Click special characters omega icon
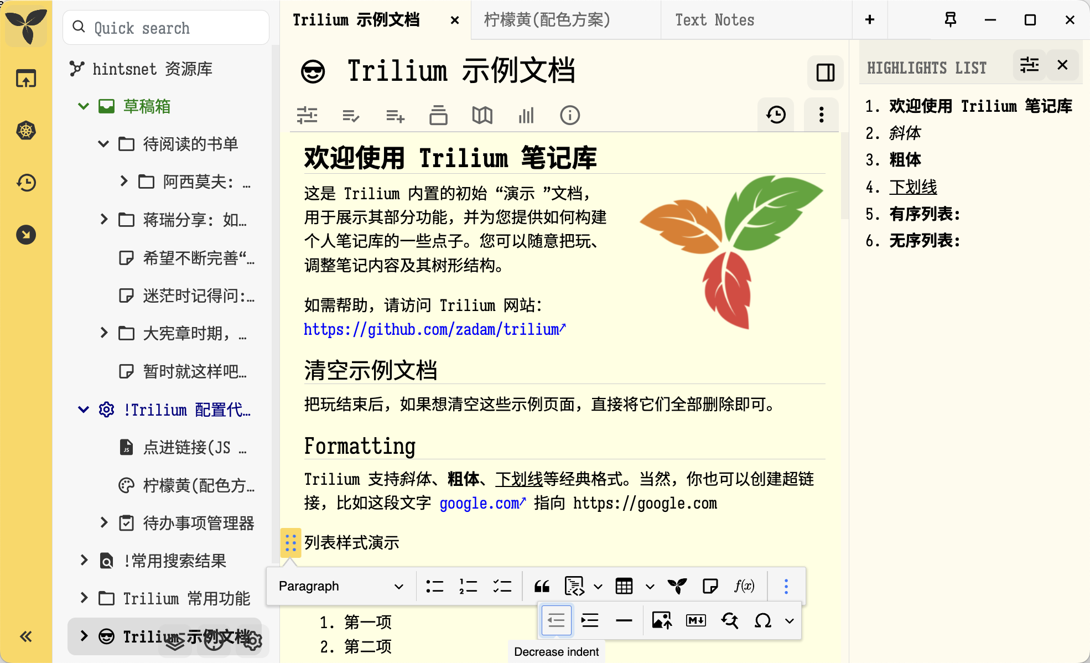The image size is (1090, 663). pos(763,621)
